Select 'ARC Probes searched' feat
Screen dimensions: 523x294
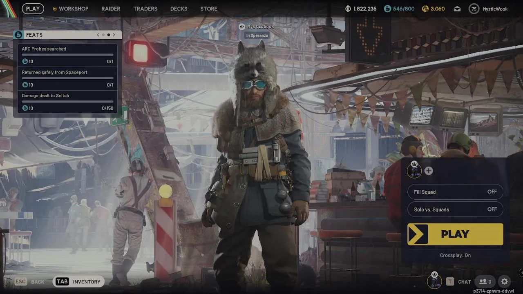coord(67,55)
